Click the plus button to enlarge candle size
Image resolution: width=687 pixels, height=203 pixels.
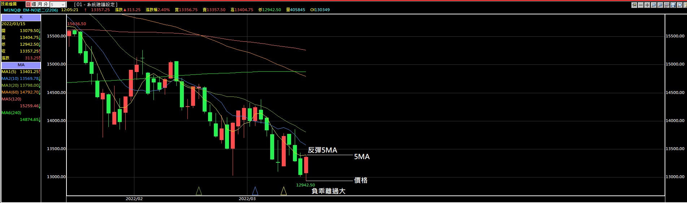647,5
